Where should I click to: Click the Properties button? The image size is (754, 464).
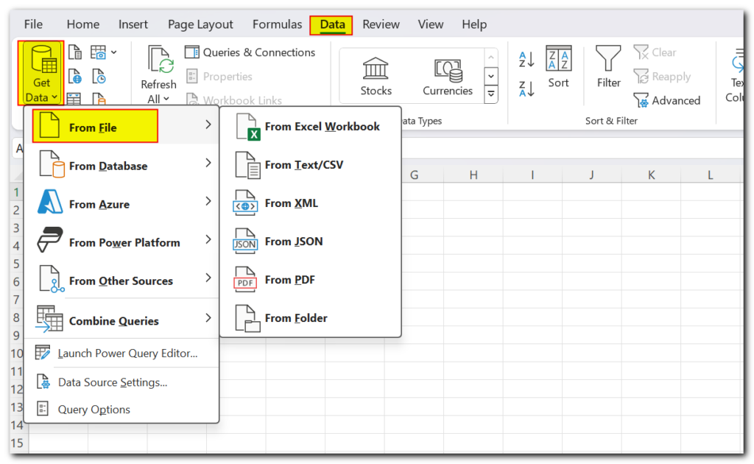[219, 76]
